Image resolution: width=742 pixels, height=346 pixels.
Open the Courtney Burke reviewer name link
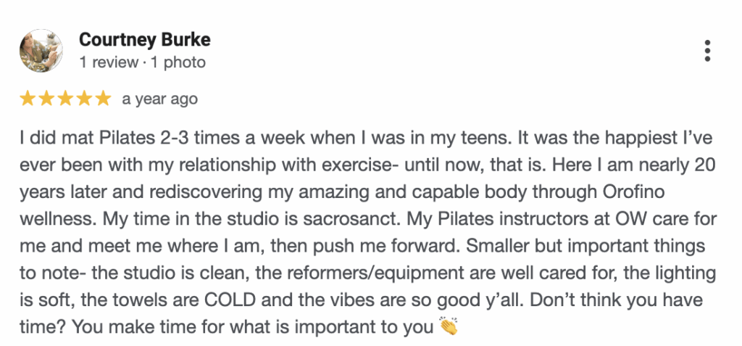145,39
